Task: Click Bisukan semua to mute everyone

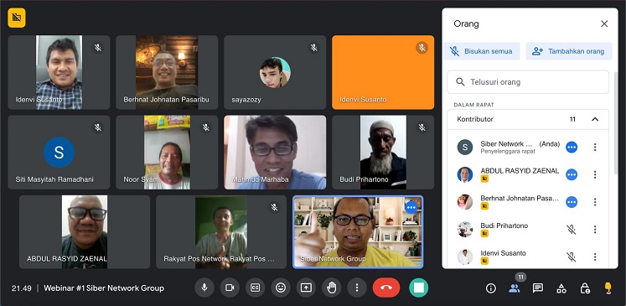Action: (x=482, y=51)
